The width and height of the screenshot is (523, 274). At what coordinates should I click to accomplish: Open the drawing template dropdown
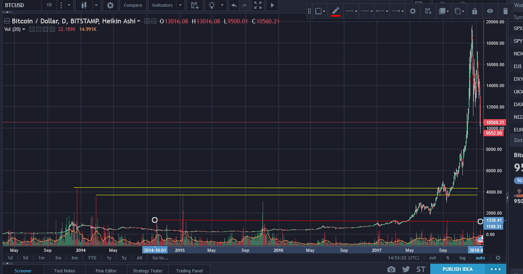pyautogui.click(x=320, y=11)
